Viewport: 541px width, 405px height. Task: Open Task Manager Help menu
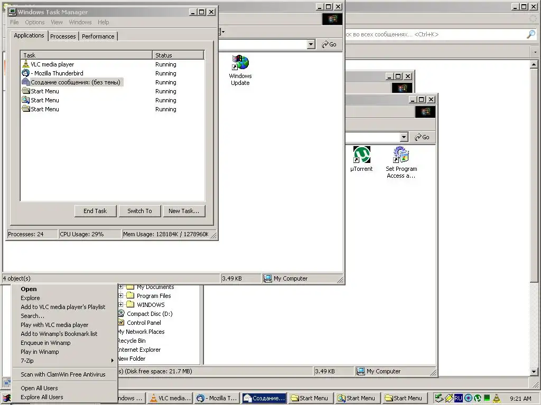coord(103,22)
